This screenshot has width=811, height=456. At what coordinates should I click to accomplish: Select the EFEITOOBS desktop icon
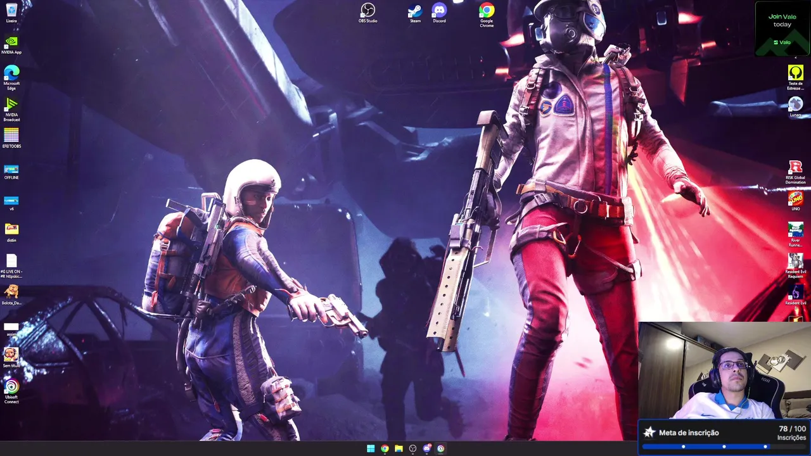tap(11, 138)
